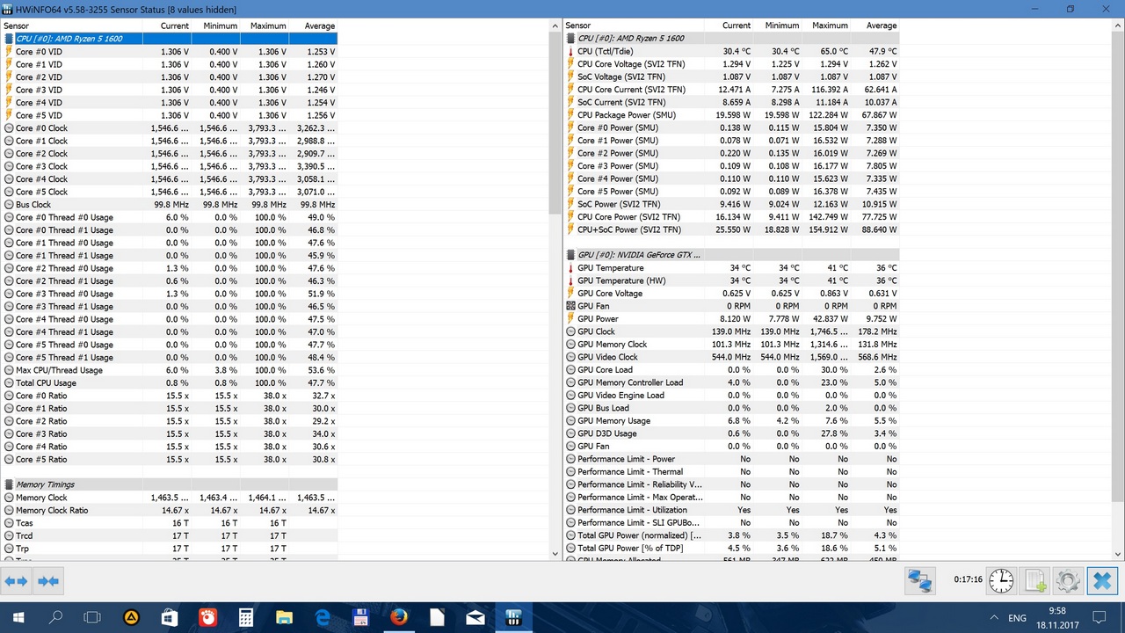This screenshot has width=1125, height=633.
Task: Click the Sensor column header in the left pane
Action: (71, 25)
